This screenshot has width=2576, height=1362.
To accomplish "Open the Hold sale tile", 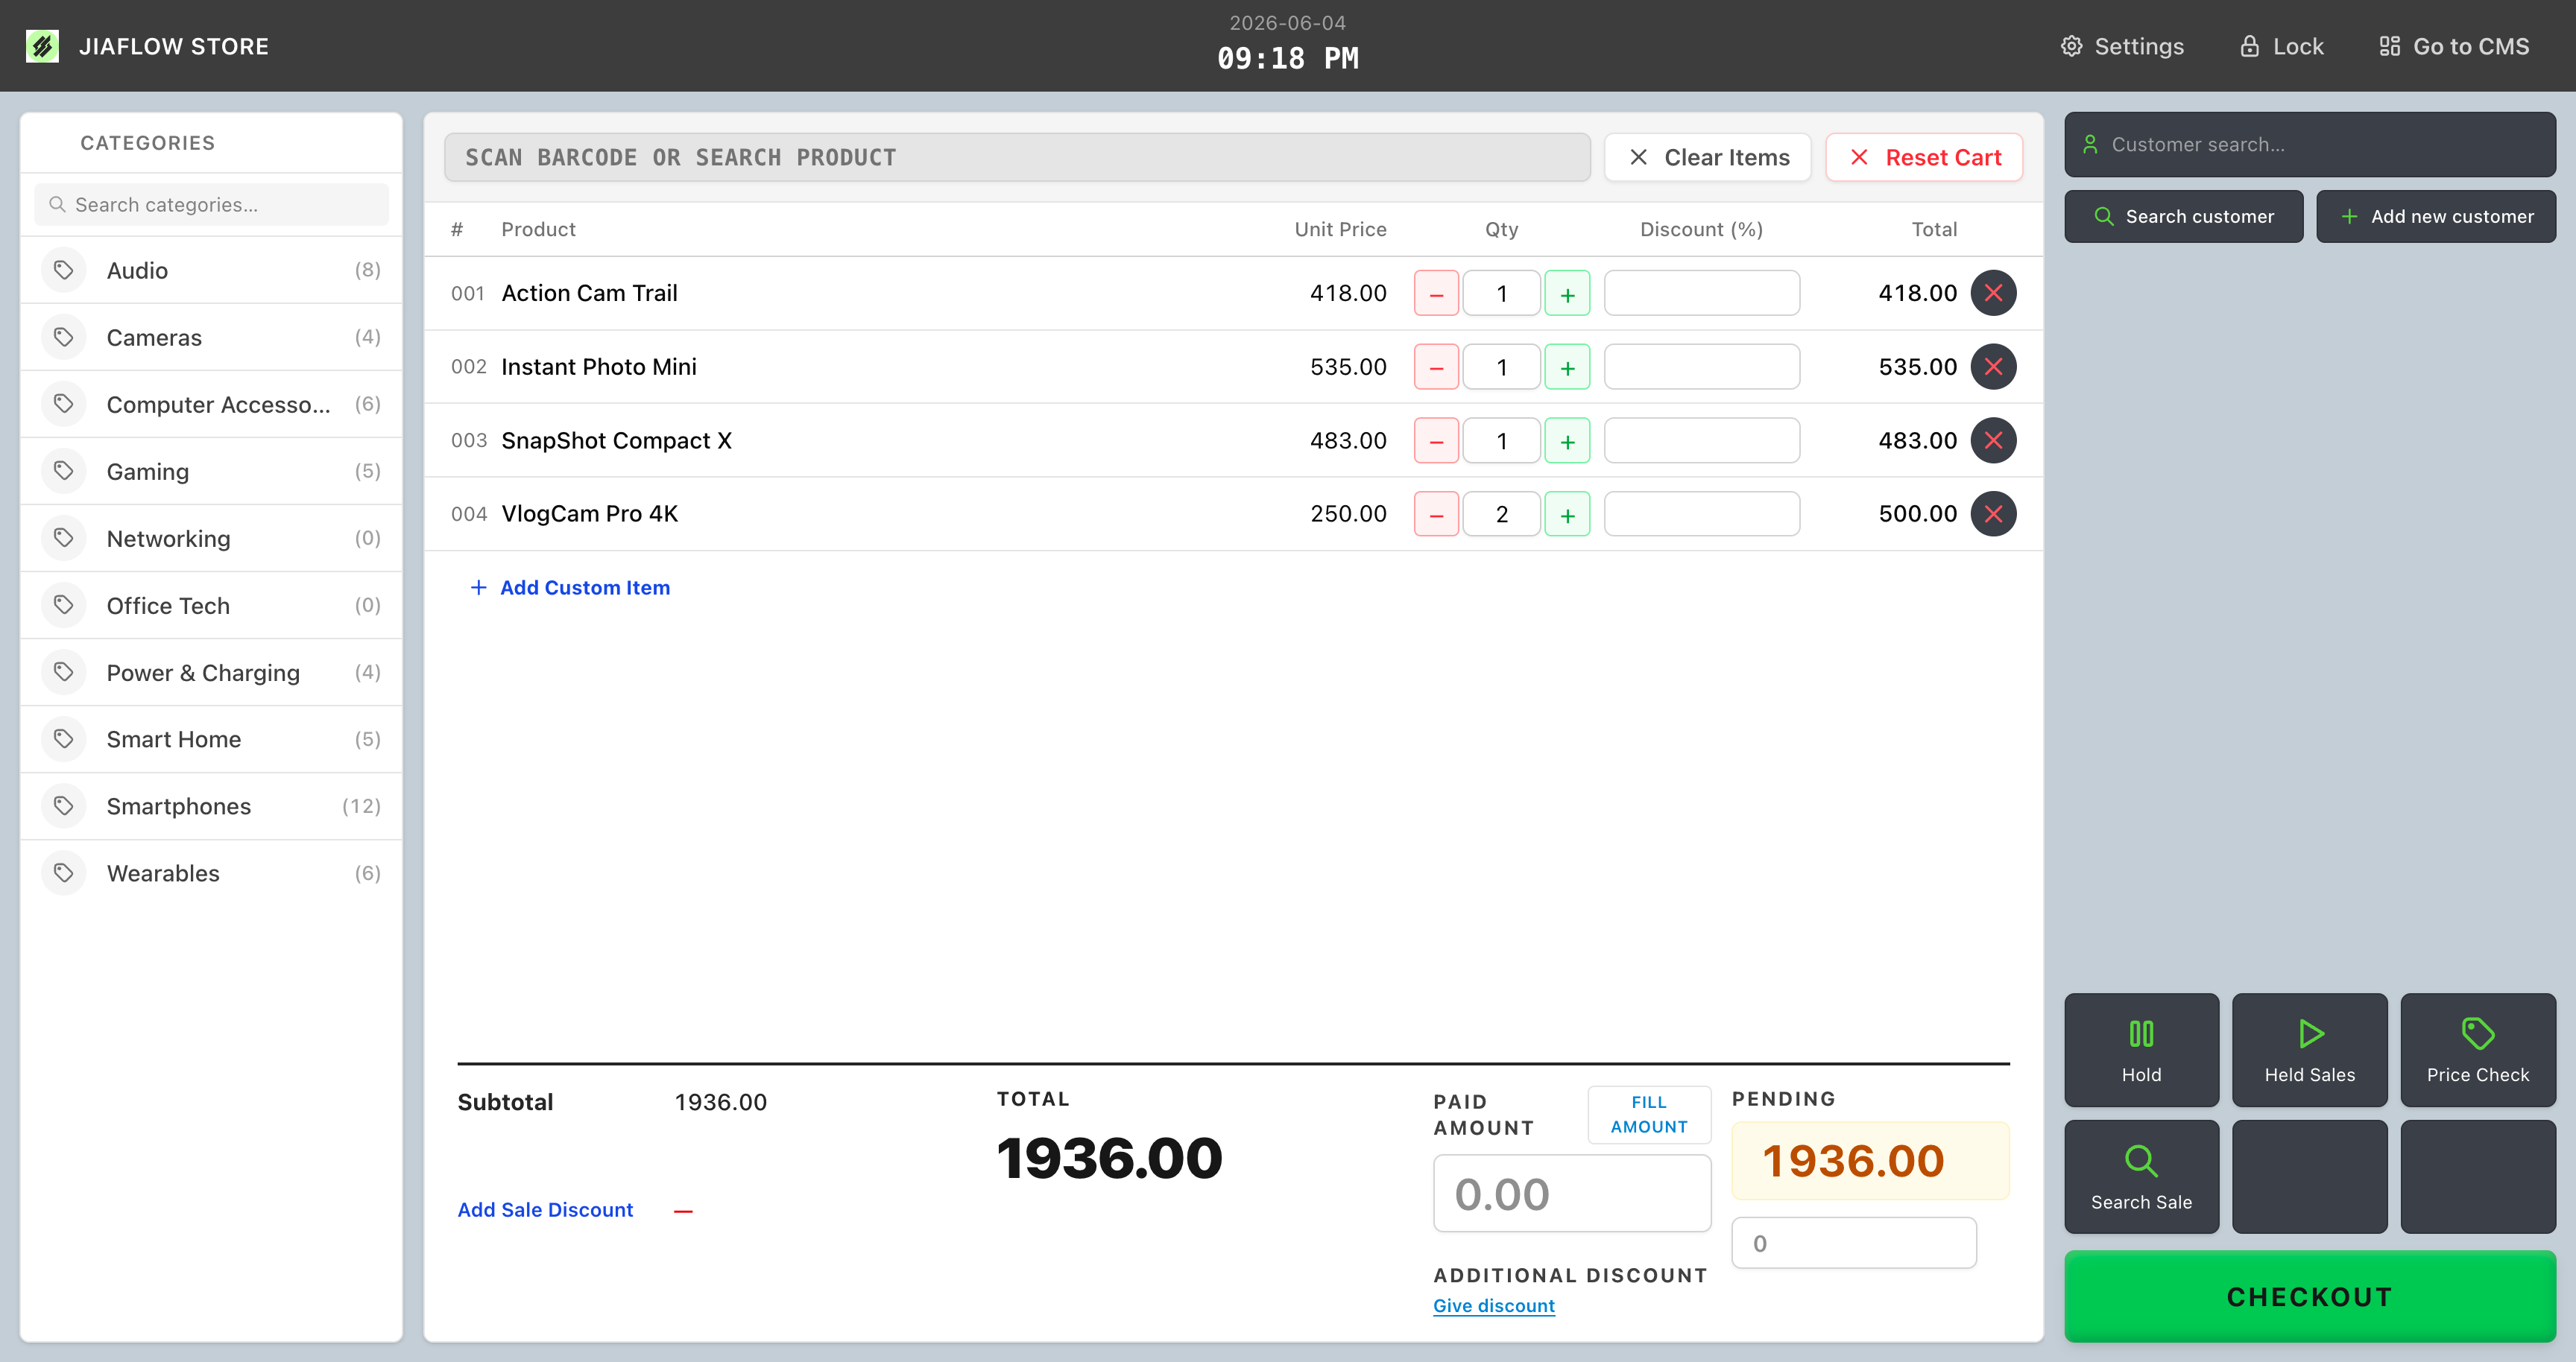I will (2141, 1049).
